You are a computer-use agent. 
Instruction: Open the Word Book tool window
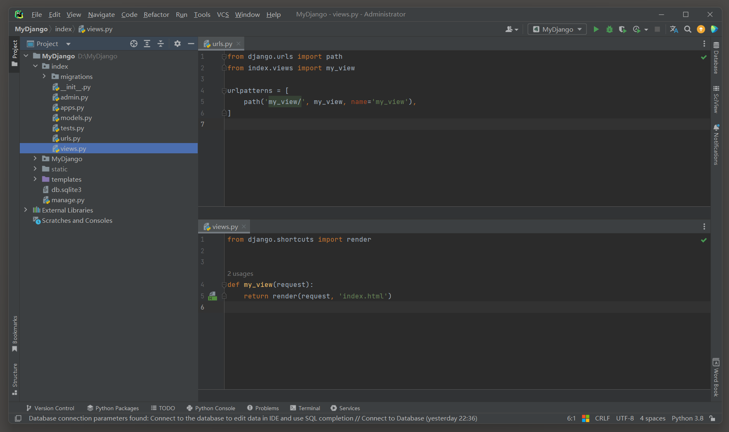tap(716, 377)
